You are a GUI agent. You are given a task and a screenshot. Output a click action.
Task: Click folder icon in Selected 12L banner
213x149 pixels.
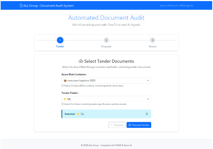(78, 114)
